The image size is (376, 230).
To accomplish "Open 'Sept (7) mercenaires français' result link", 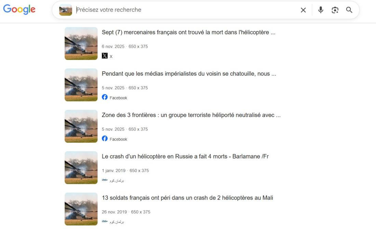I will [x=188, y=32].
